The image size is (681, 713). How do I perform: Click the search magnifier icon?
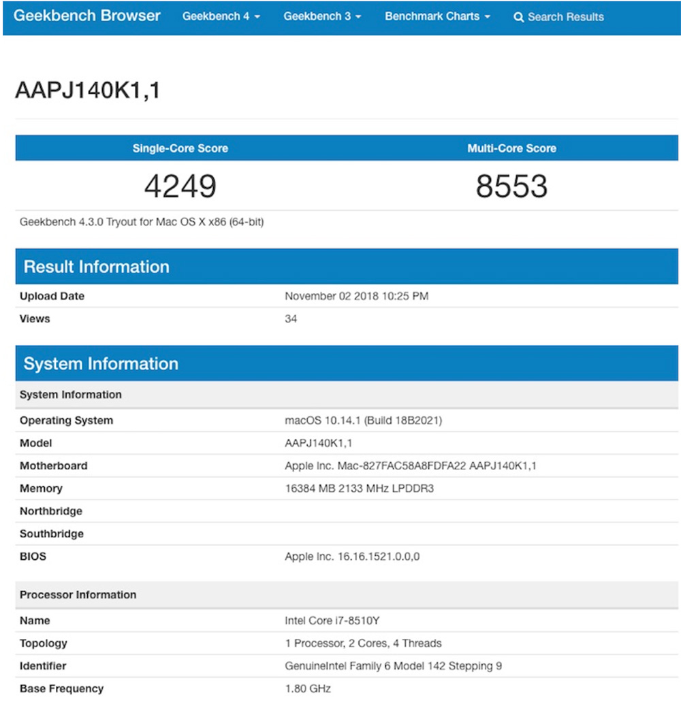pos(519,17)
